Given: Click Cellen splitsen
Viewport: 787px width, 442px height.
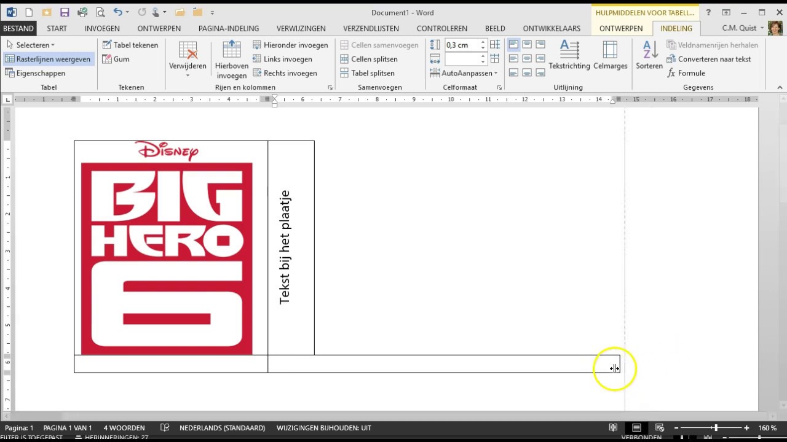Looking at the screenshot, I should pyautogui.click(x=368, y=59).
